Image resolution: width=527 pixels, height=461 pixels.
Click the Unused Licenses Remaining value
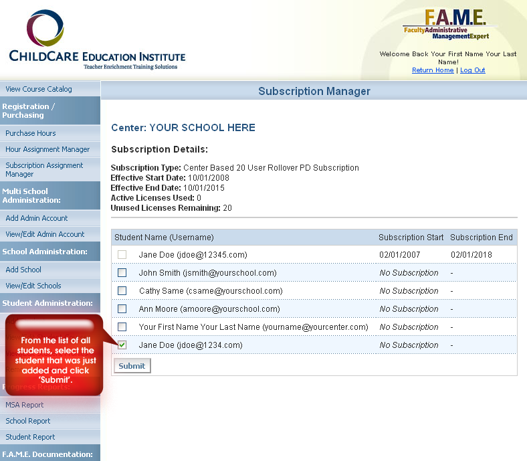(x=227, y=208)
